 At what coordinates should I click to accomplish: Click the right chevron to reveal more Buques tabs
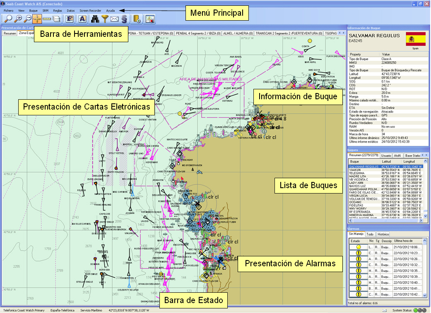(427, 155)
